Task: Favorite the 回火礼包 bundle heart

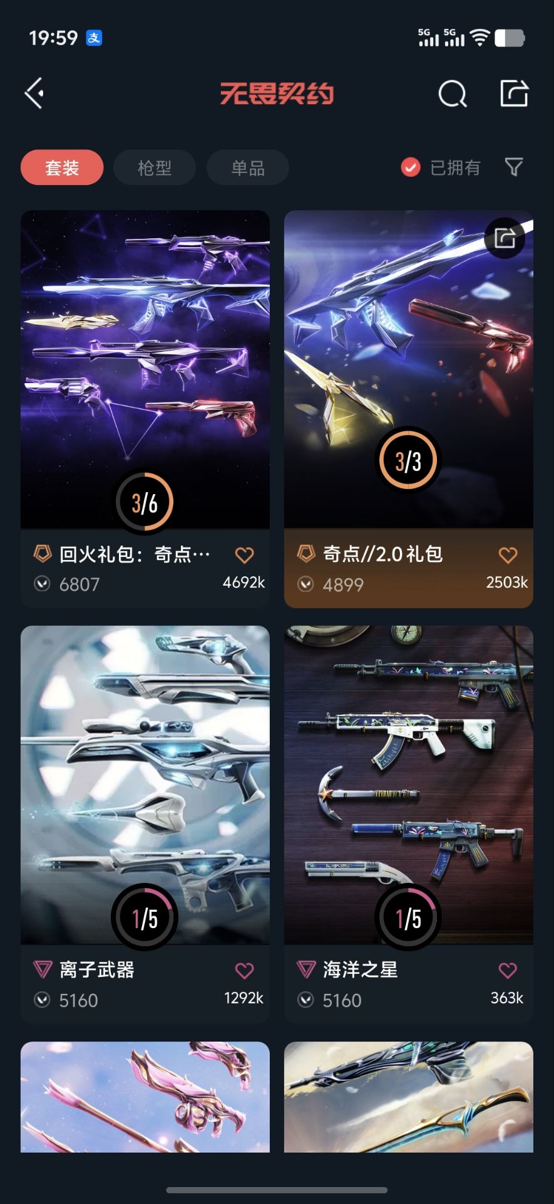Action: coord(244,555)
